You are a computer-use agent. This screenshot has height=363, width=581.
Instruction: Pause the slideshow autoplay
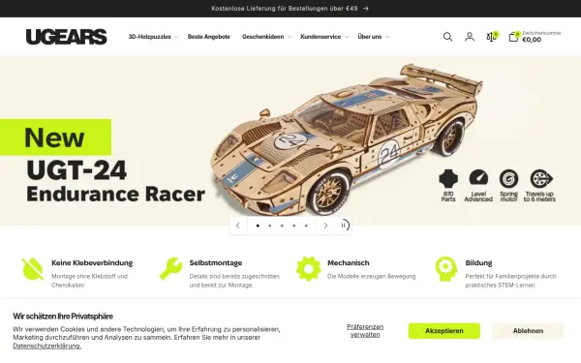[x=343, y=226]
